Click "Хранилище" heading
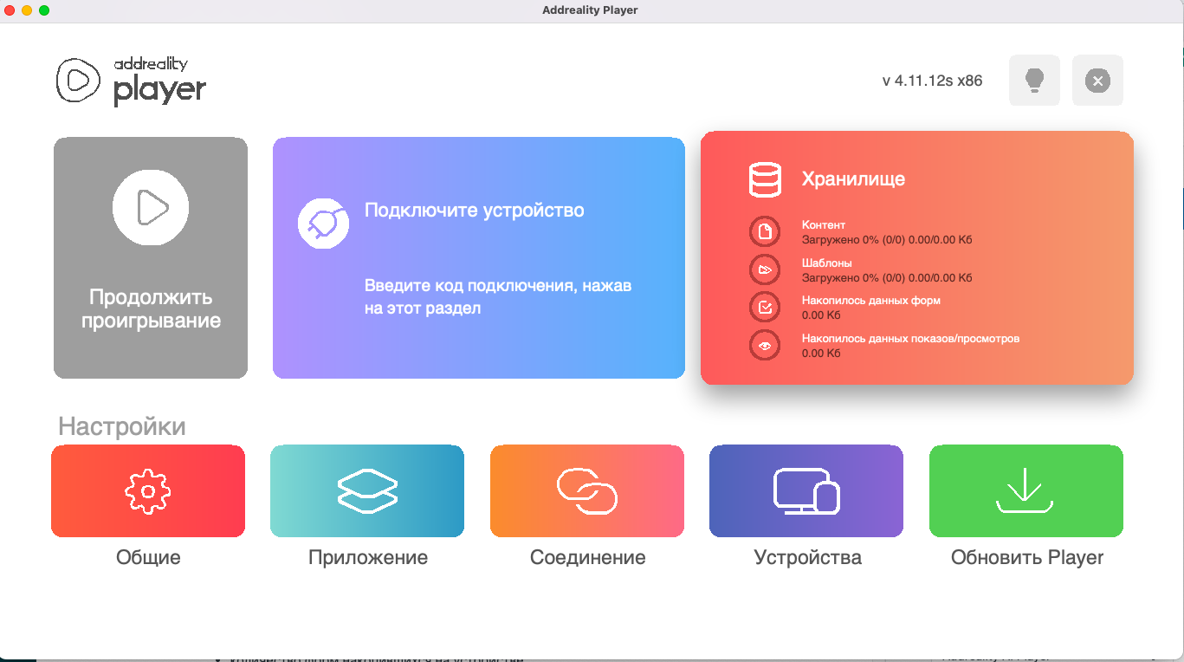1184x662 pixels. pos(853,179)
